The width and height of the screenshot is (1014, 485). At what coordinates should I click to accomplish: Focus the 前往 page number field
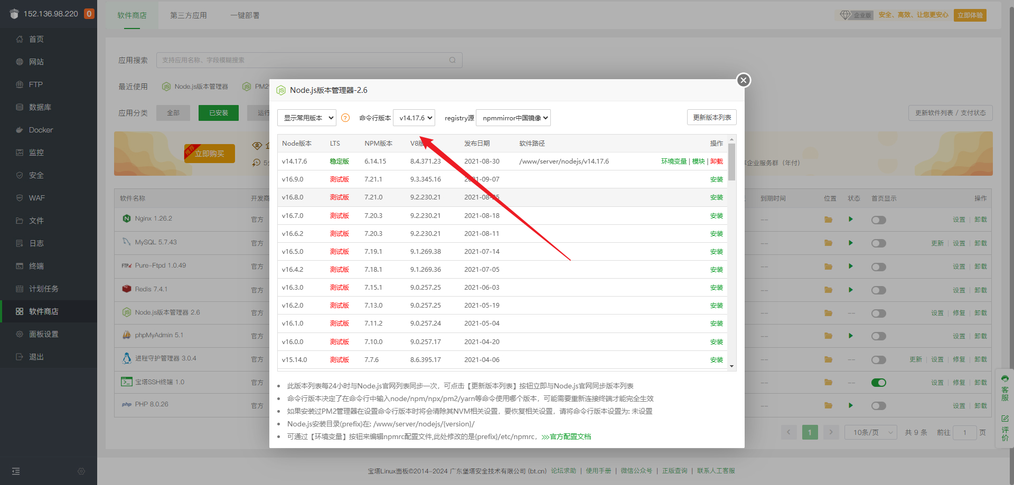coord(965,432)
